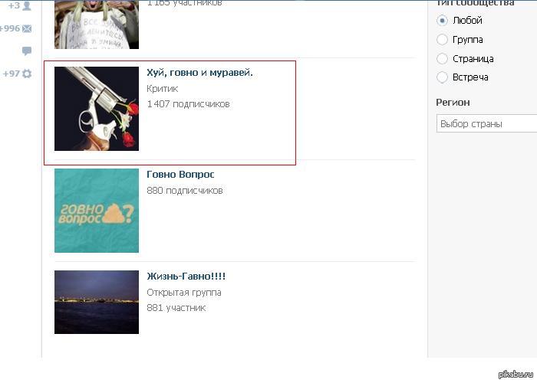Open title link of community with 1407 subscribers
537x383 pixels.
click(x=199, y=73)
